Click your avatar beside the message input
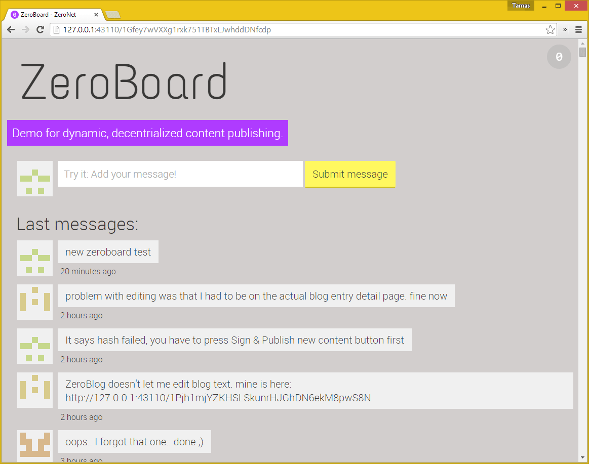 tap(35, 179)
